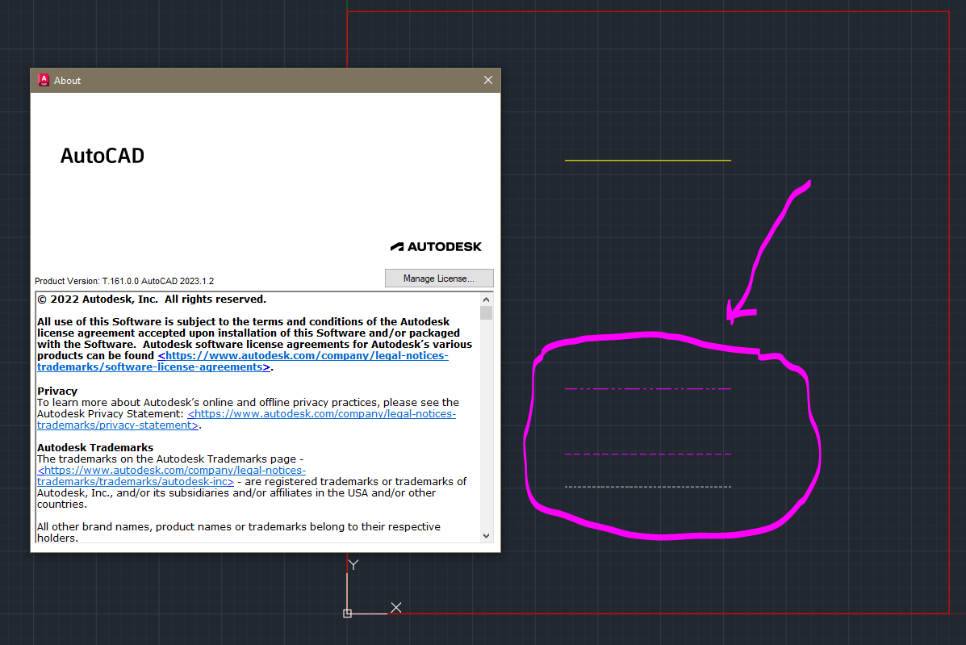Click the Manage License button
Screen dimensions: 966x645
tap(439, 278)
